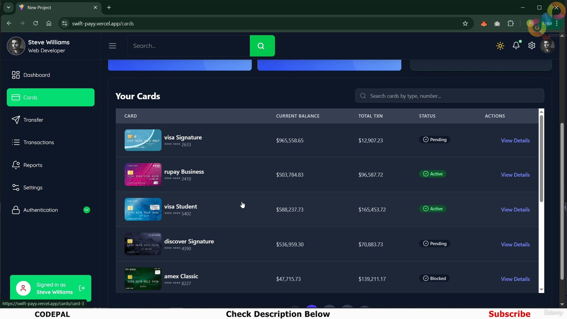
Task: Click the visa Signature card thumbnail
Action: point(143,140)
